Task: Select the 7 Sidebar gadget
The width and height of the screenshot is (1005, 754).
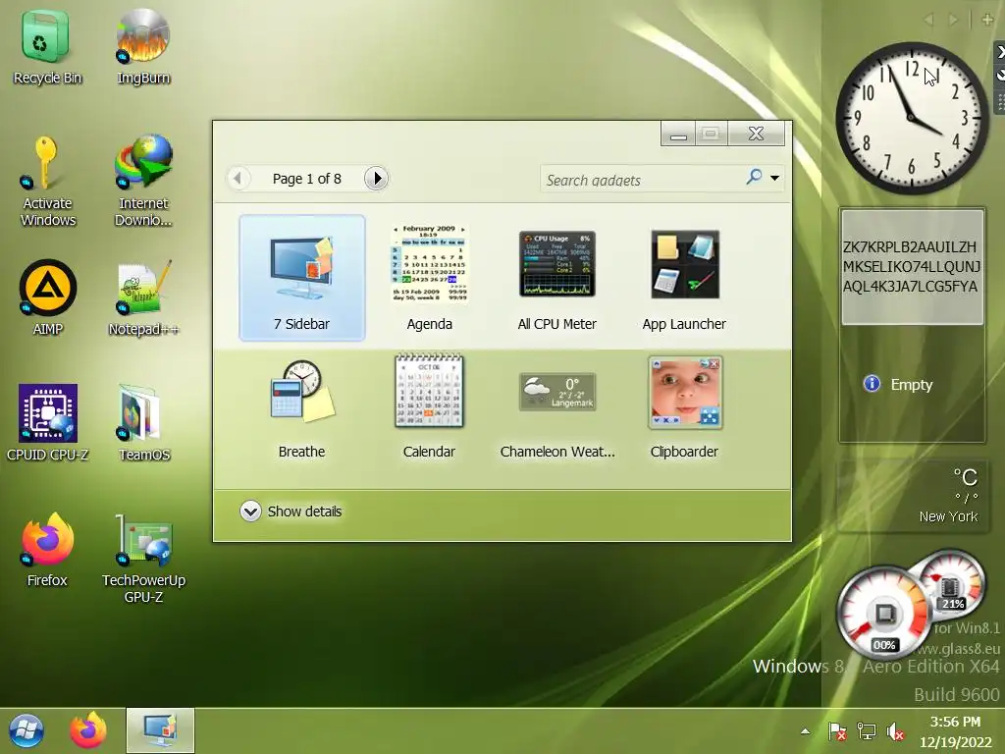Action: (x=302, y=278)
